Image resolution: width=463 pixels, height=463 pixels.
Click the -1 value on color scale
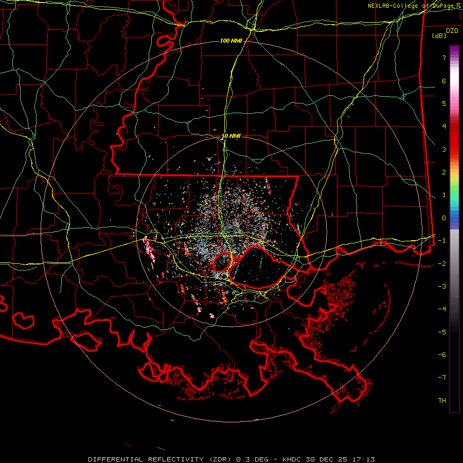(x=442, y=241)
